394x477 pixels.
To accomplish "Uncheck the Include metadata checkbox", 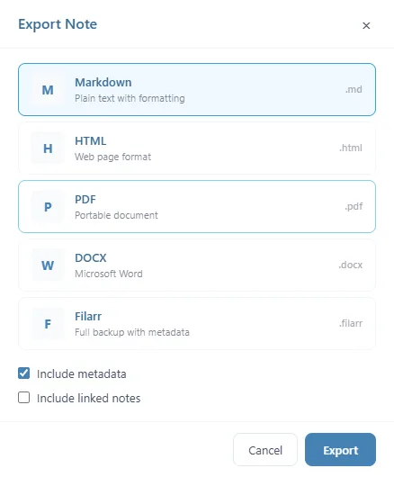I will [23, 373].
